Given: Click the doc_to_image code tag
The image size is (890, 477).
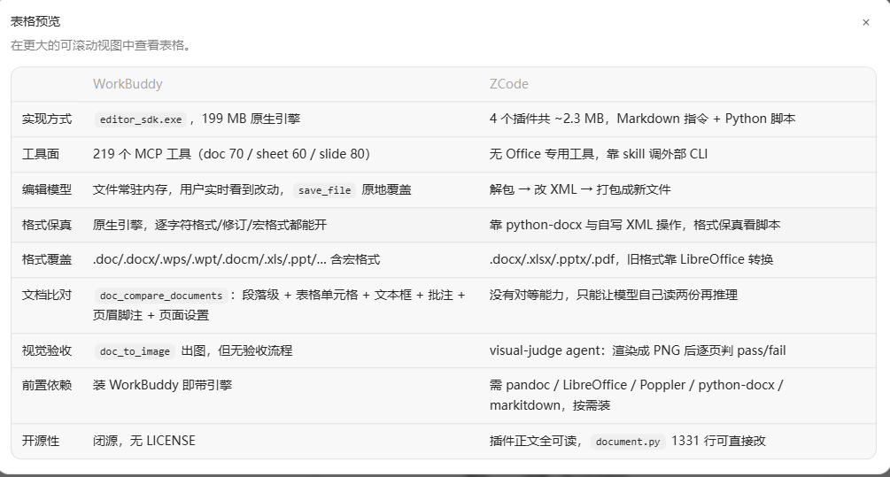Looking at the screenshot, I should (135, 351).
